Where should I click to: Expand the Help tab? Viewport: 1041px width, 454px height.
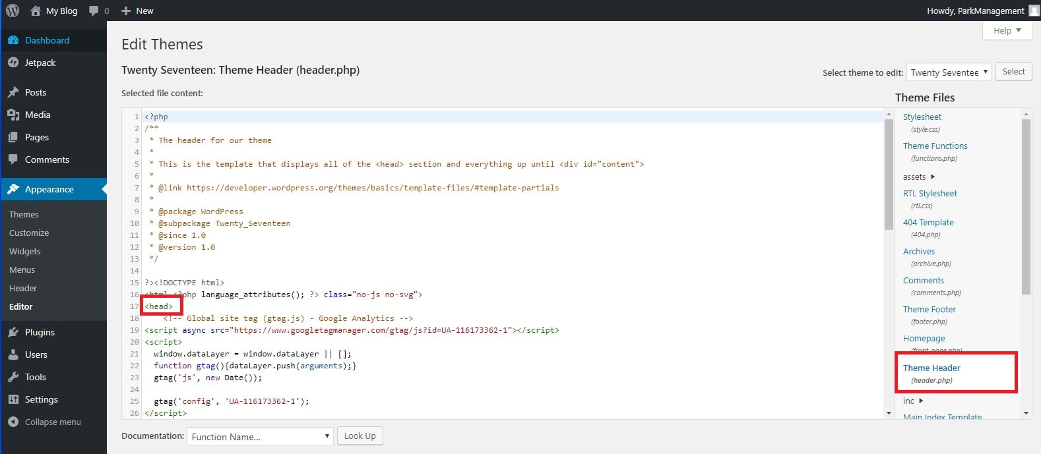1007,30
